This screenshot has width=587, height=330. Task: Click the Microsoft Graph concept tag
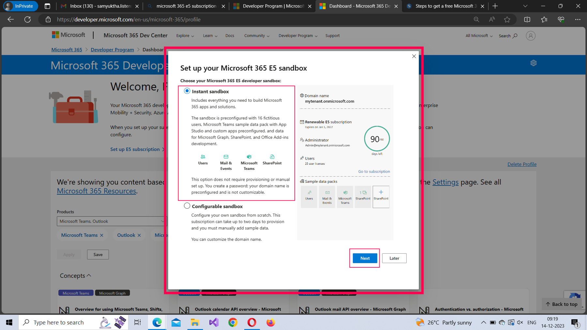click(x=112, y=293)
